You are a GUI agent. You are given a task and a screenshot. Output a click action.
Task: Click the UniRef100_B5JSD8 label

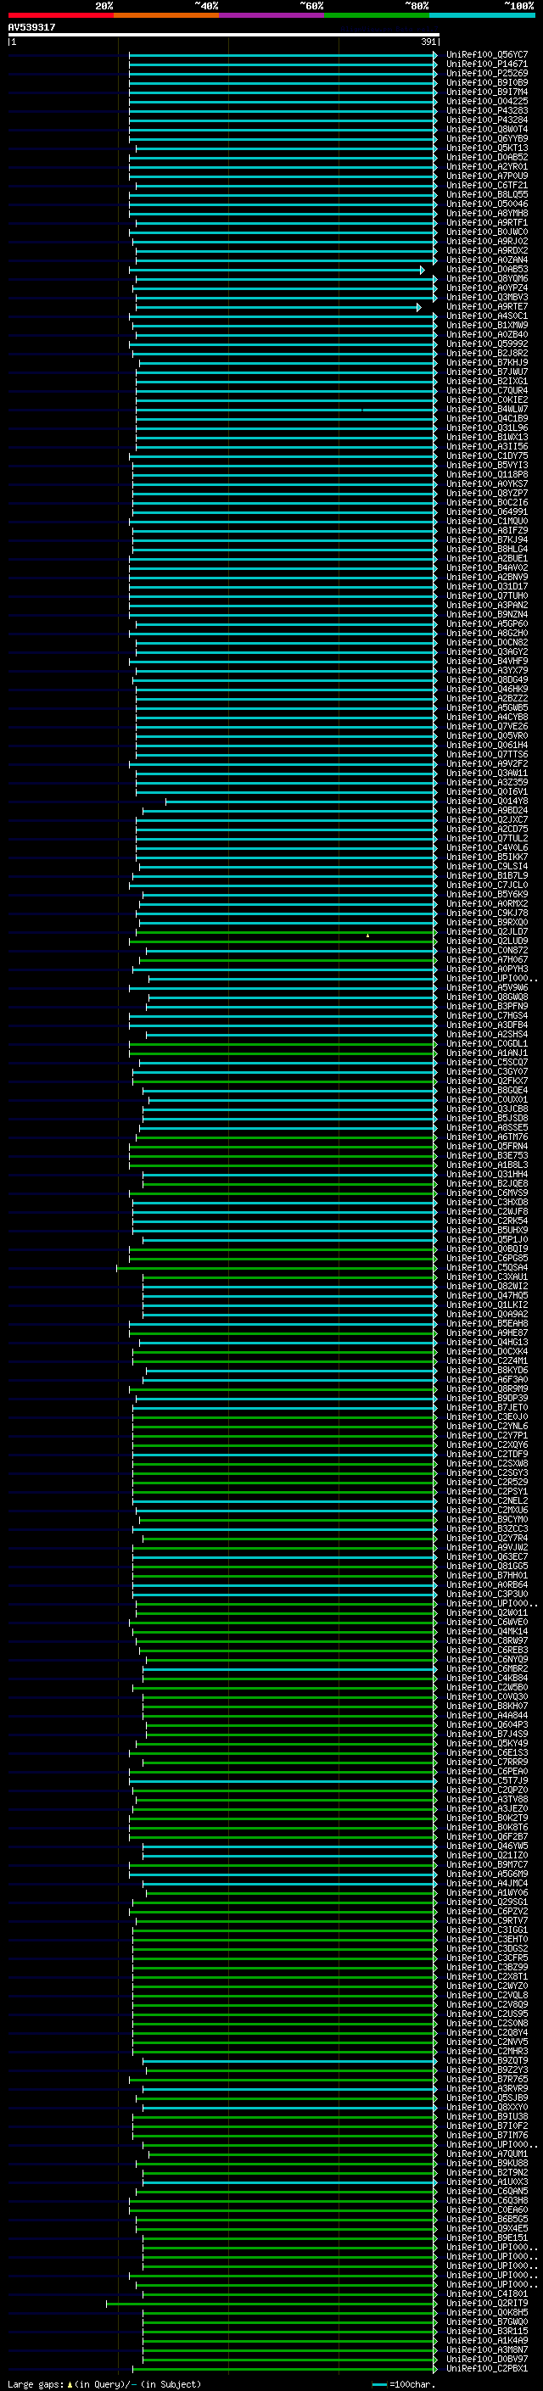(x=487, y=1119)
